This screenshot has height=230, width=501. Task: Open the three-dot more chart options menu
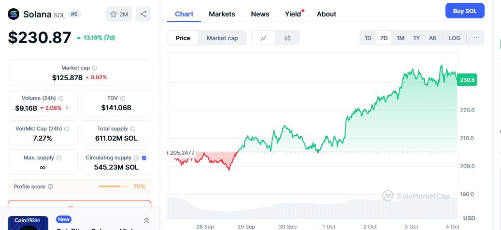[476, 38]
